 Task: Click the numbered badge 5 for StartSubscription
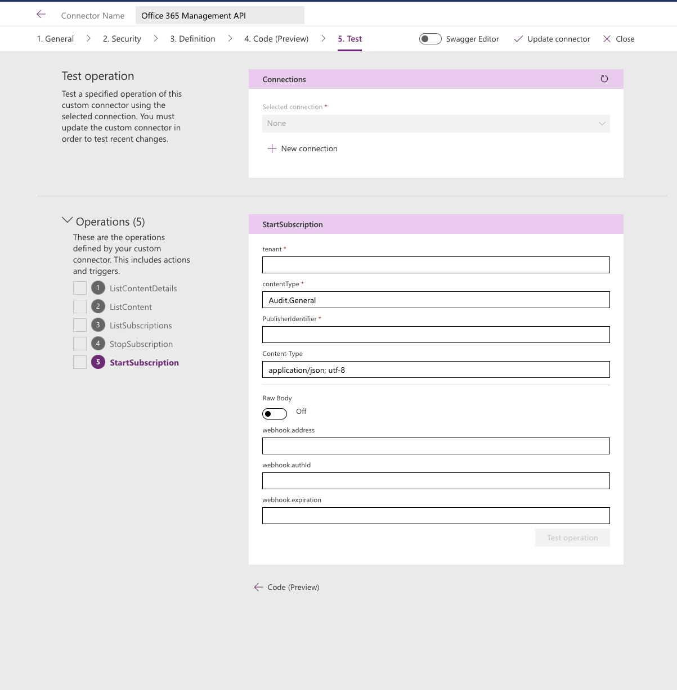point(98,362)
